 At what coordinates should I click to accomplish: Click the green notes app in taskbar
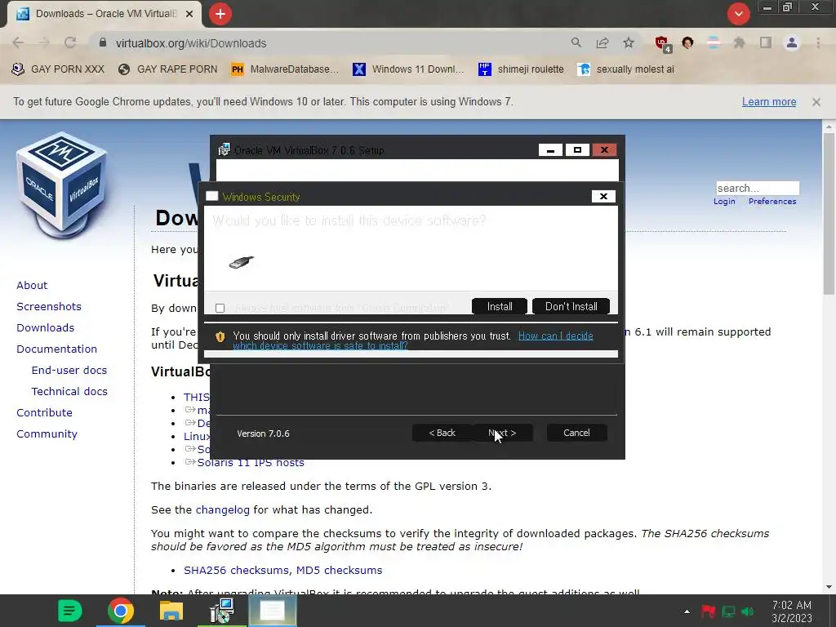(69, 611)
